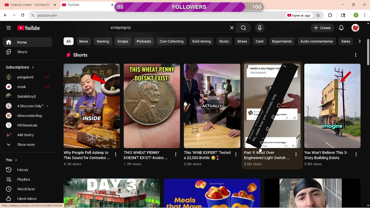The height and width of the screenshot is (208, 370).
Task: Open options for Wheat Penny short
Action: pyautogui.click(x=175, y=155)
